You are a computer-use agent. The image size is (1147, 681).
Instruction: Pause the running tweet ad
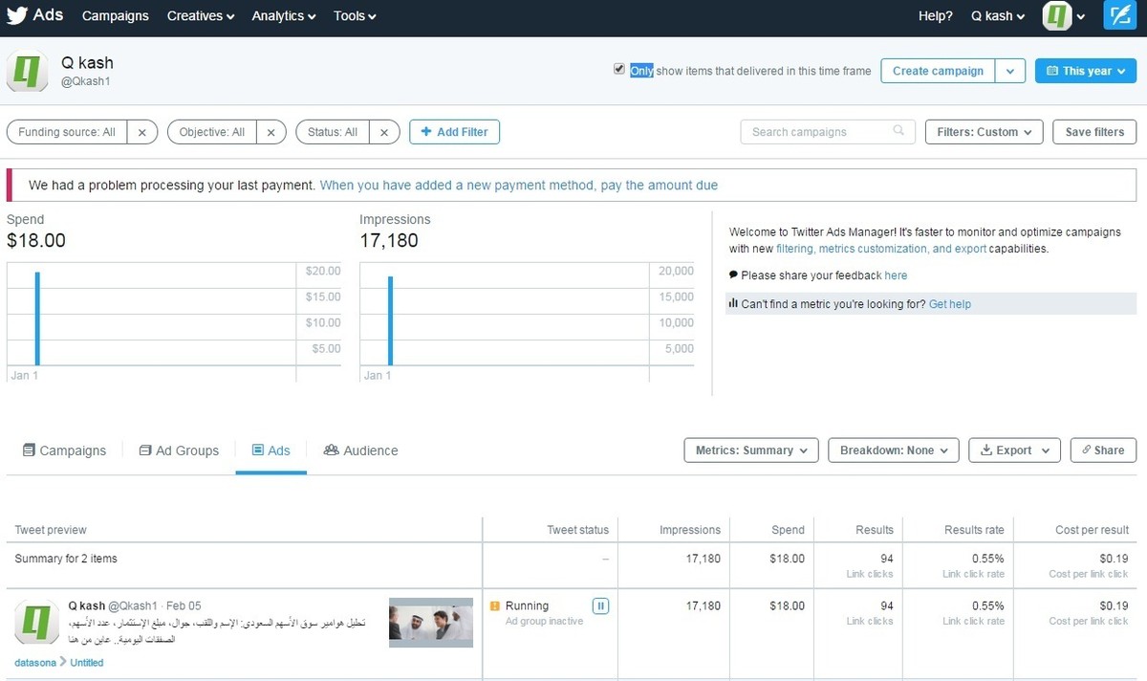click(x=600, y=605)
